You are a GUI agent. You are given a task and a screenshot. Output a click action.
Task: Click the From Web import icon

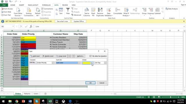point(2,12)
